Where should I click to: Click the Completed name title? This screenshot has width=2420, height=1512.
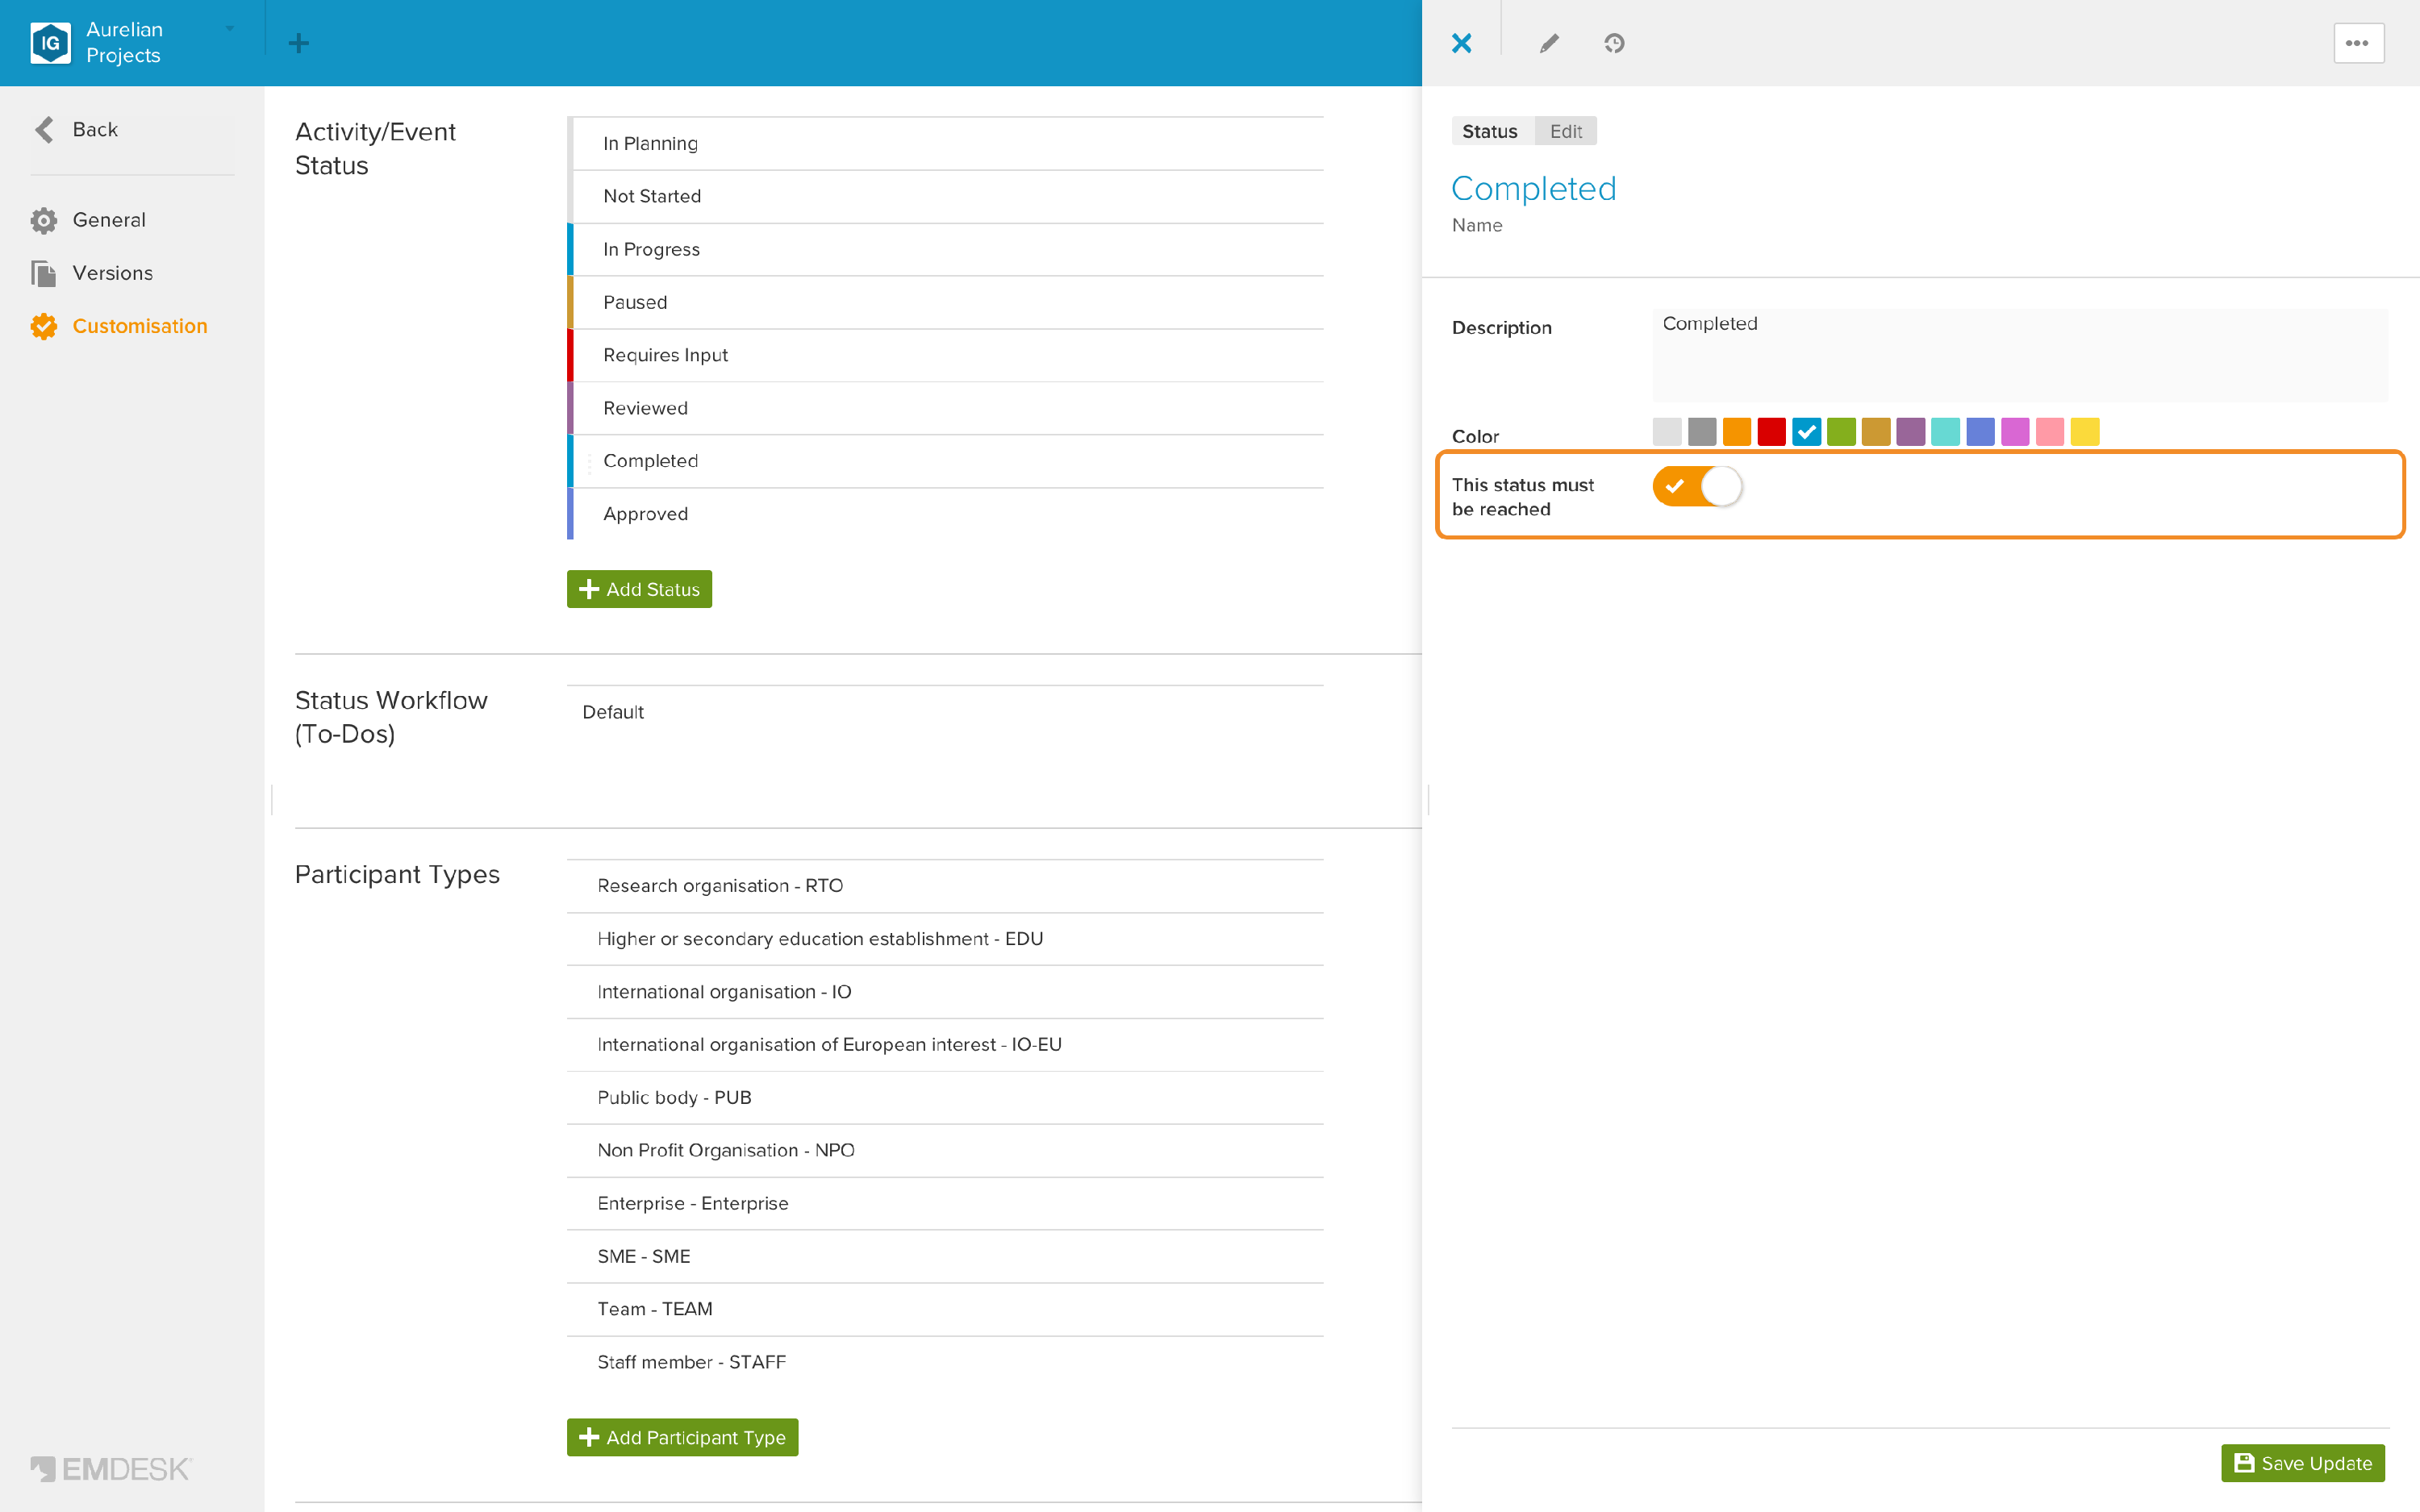tap(1533, 188)
